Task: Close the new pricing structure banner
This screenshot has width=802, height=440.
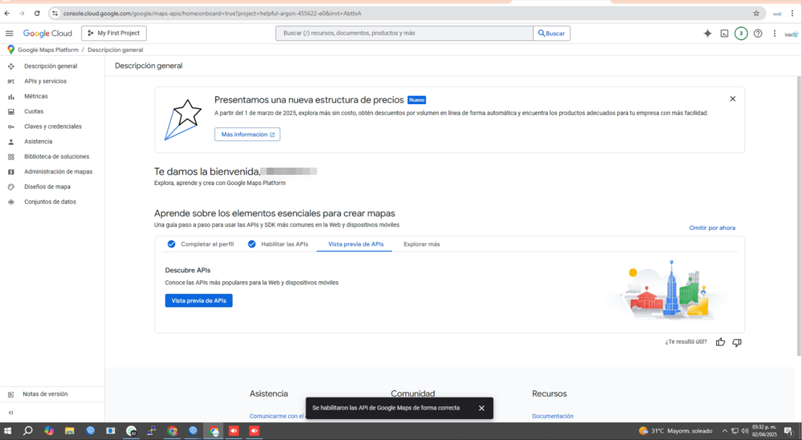Action: point(733,99)
